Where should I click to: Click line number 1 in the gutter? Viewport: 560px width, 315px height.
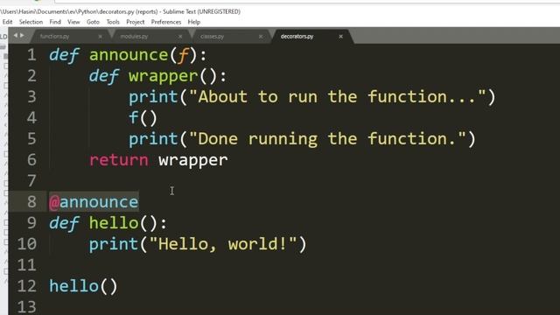click(31, 55)
